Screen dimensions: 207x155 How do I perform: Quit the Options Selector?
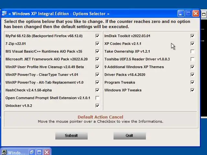130,136
